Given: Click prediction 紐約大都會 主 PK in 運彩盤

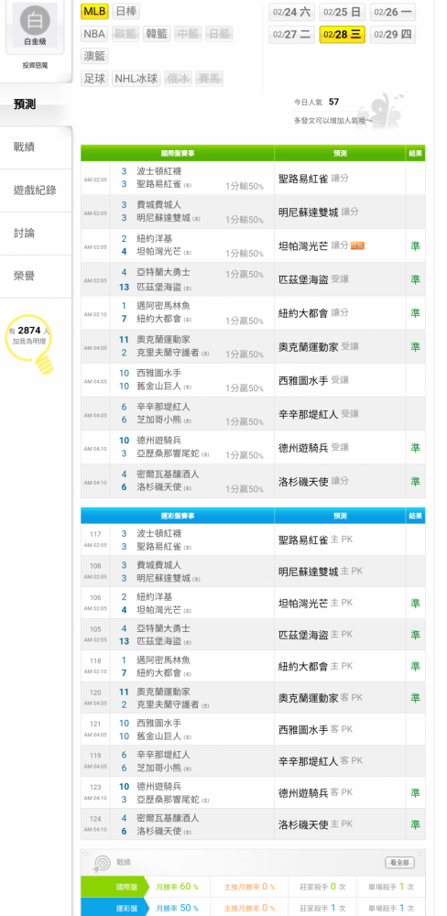Looking at the screenshot, I should (315, 666).
